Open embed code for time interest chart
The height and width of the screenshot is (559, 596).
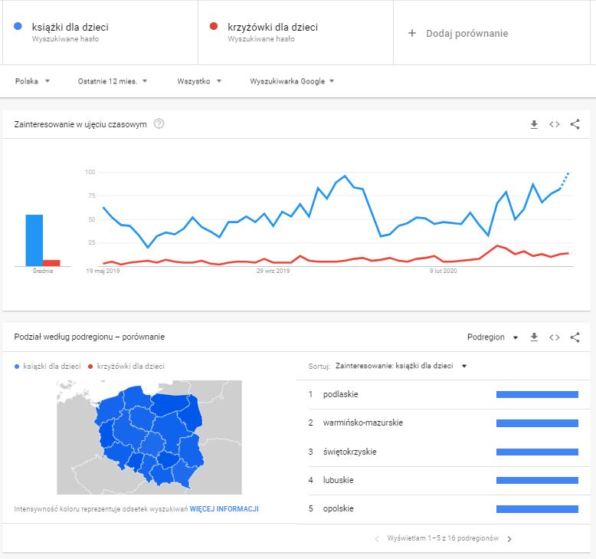555,124
